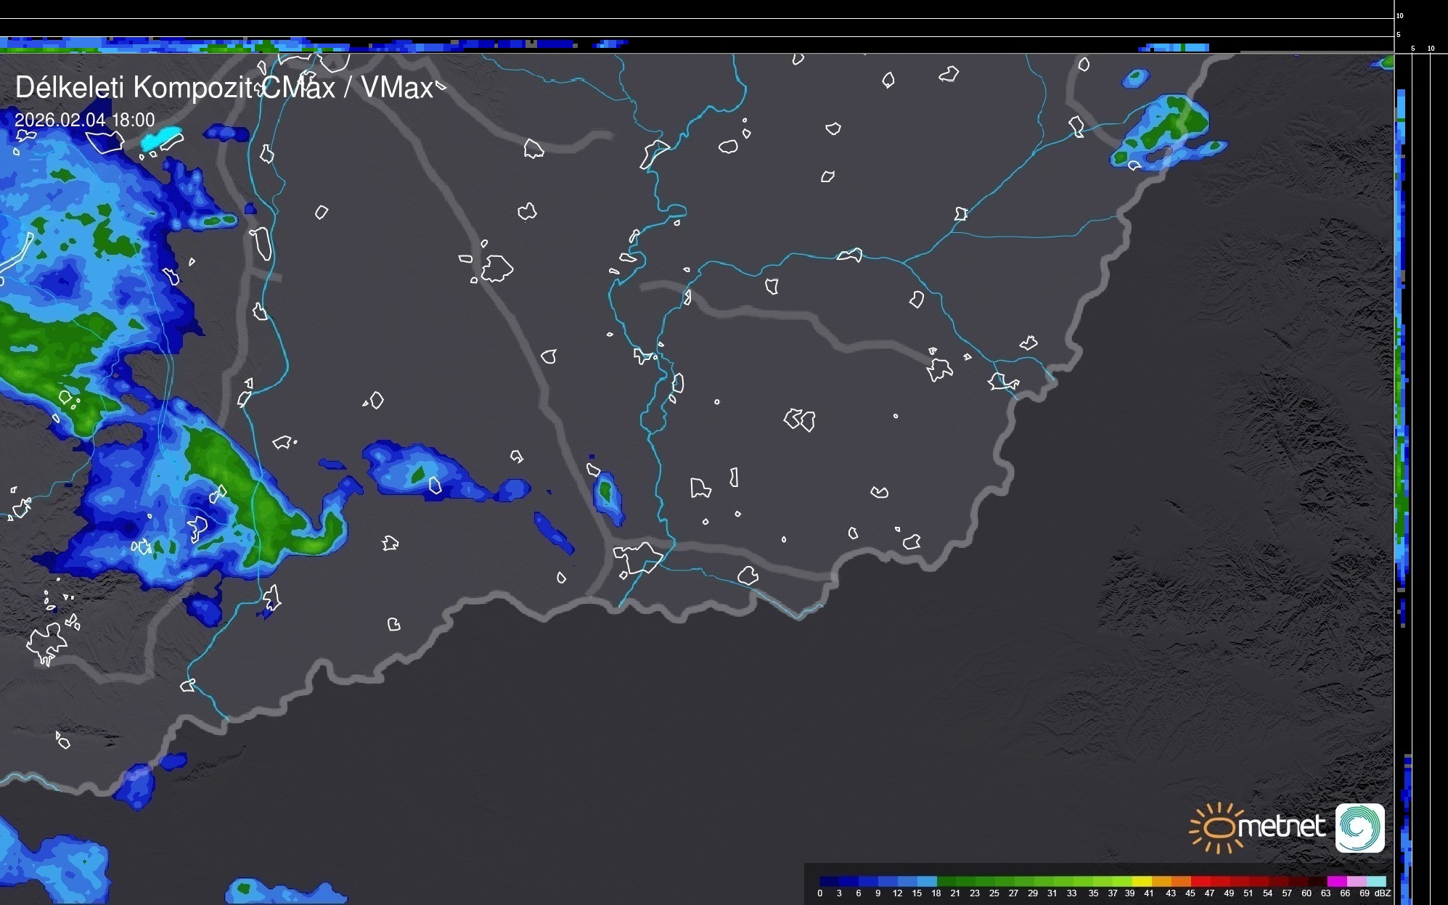The width and height of the screenshot is (1448, 905).
Task: Click the Délkeleti Kompozit CMax / VMax title
Action: pyautogui.click(x=224, y=88)
